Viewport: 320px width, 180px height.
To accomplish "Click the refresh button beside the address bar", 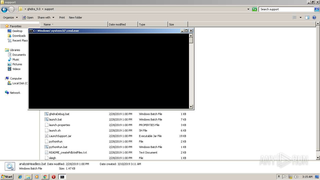I will (254, 9).
